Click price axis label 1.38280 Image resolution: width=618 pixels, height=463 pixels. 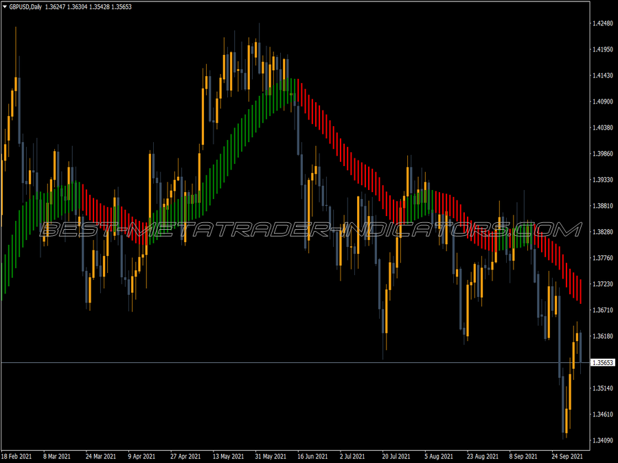pos(603,232)
